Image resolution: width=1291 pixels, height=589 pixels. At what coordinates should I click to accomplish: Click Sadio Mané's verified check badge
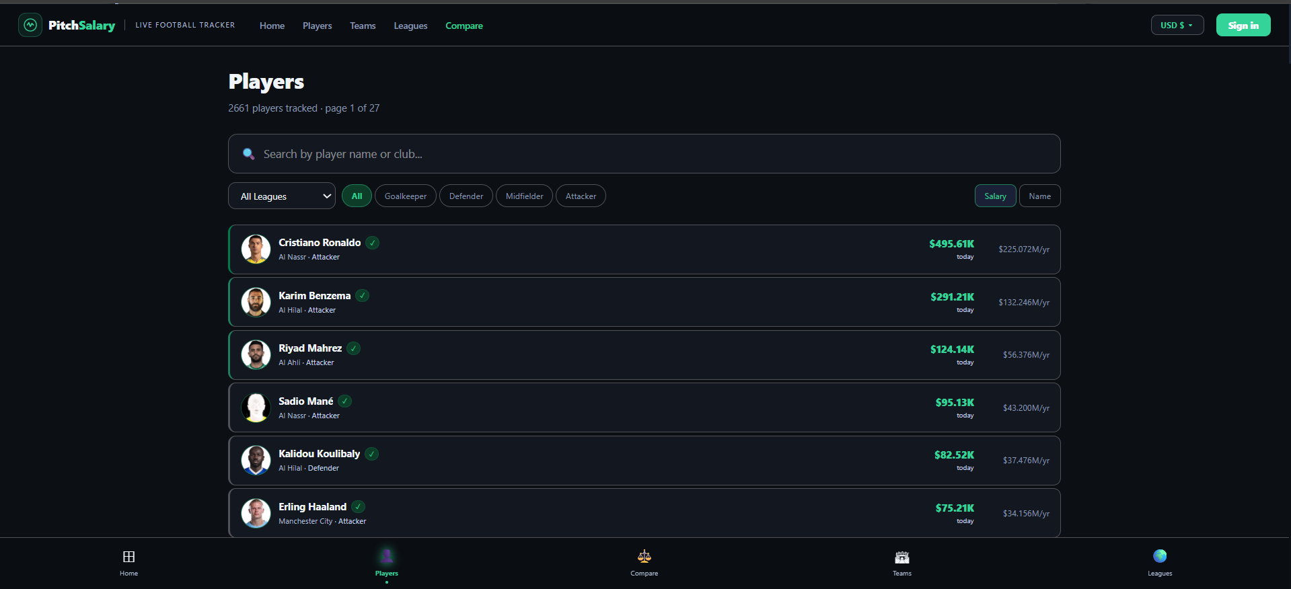345,401
